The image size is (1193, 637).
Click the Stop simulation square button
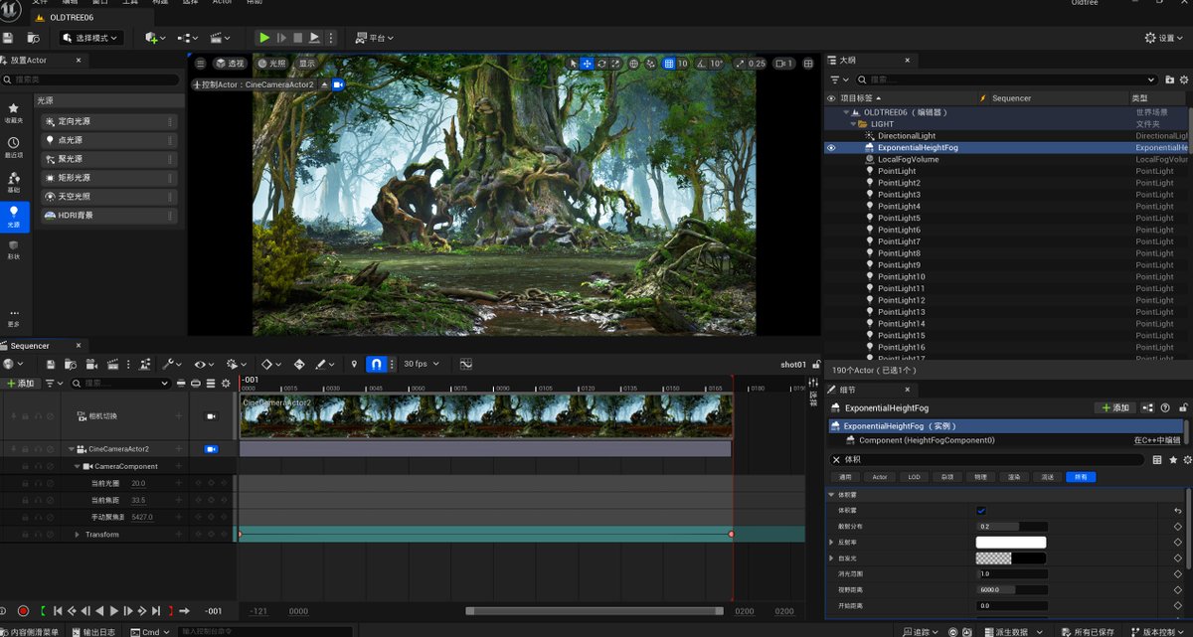(x=297, y=37)
